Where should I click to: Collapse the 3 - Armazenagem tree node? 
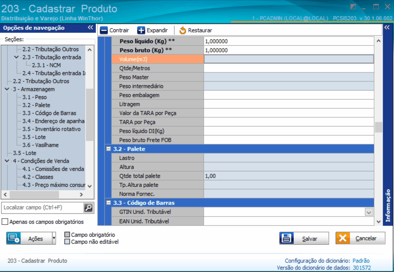[7, 89]
